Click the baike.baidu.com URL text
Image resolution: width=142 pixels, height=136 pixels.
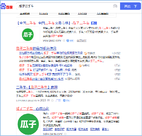pos(53,134)
